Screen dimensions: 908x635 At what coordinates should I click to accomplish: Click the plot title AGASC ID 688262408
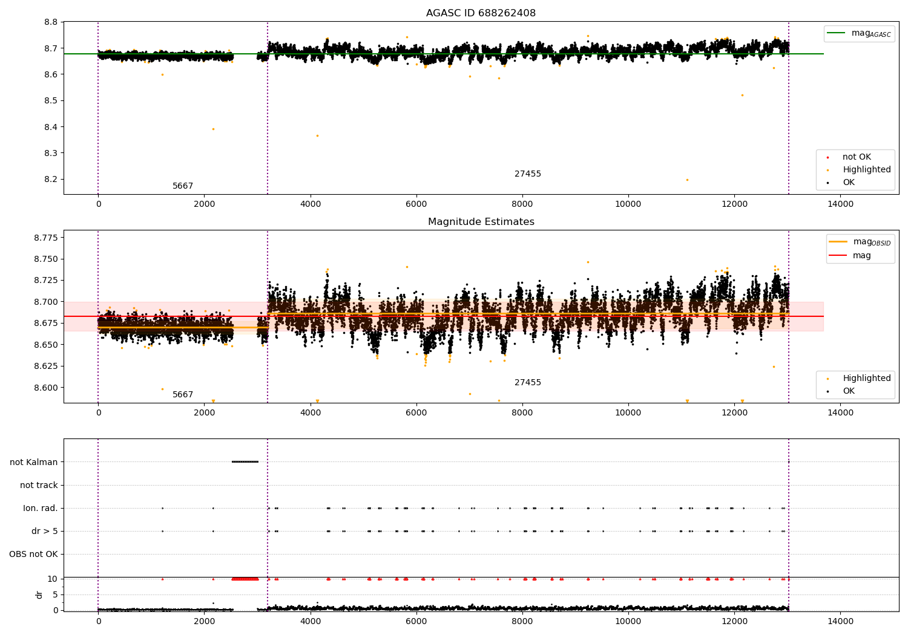[481, 13]
